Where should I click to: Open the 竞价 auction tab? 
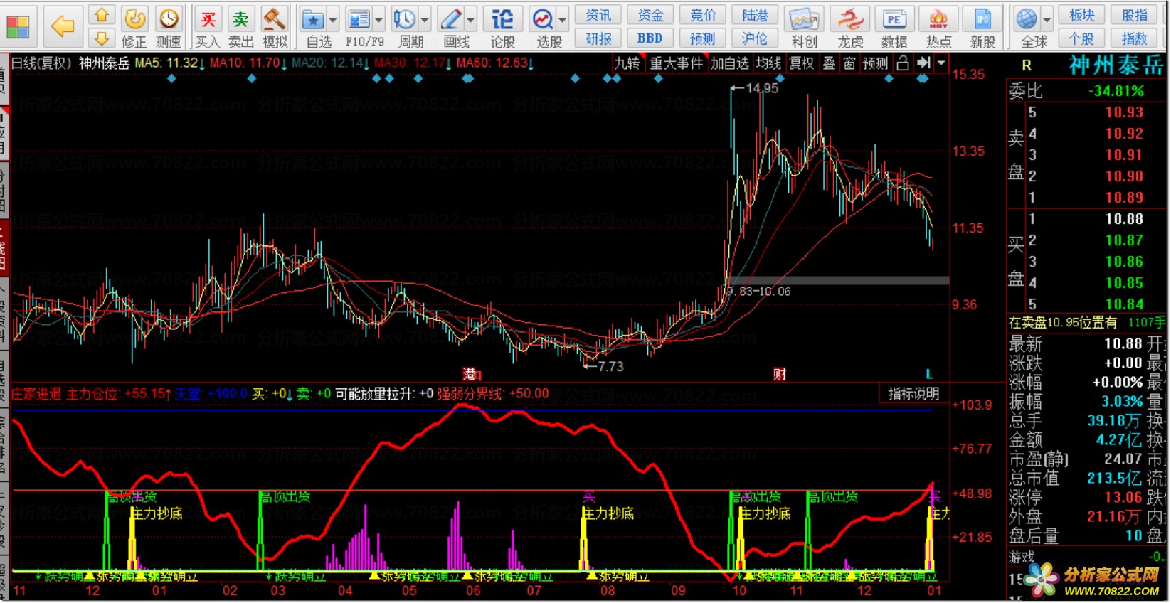703,15
